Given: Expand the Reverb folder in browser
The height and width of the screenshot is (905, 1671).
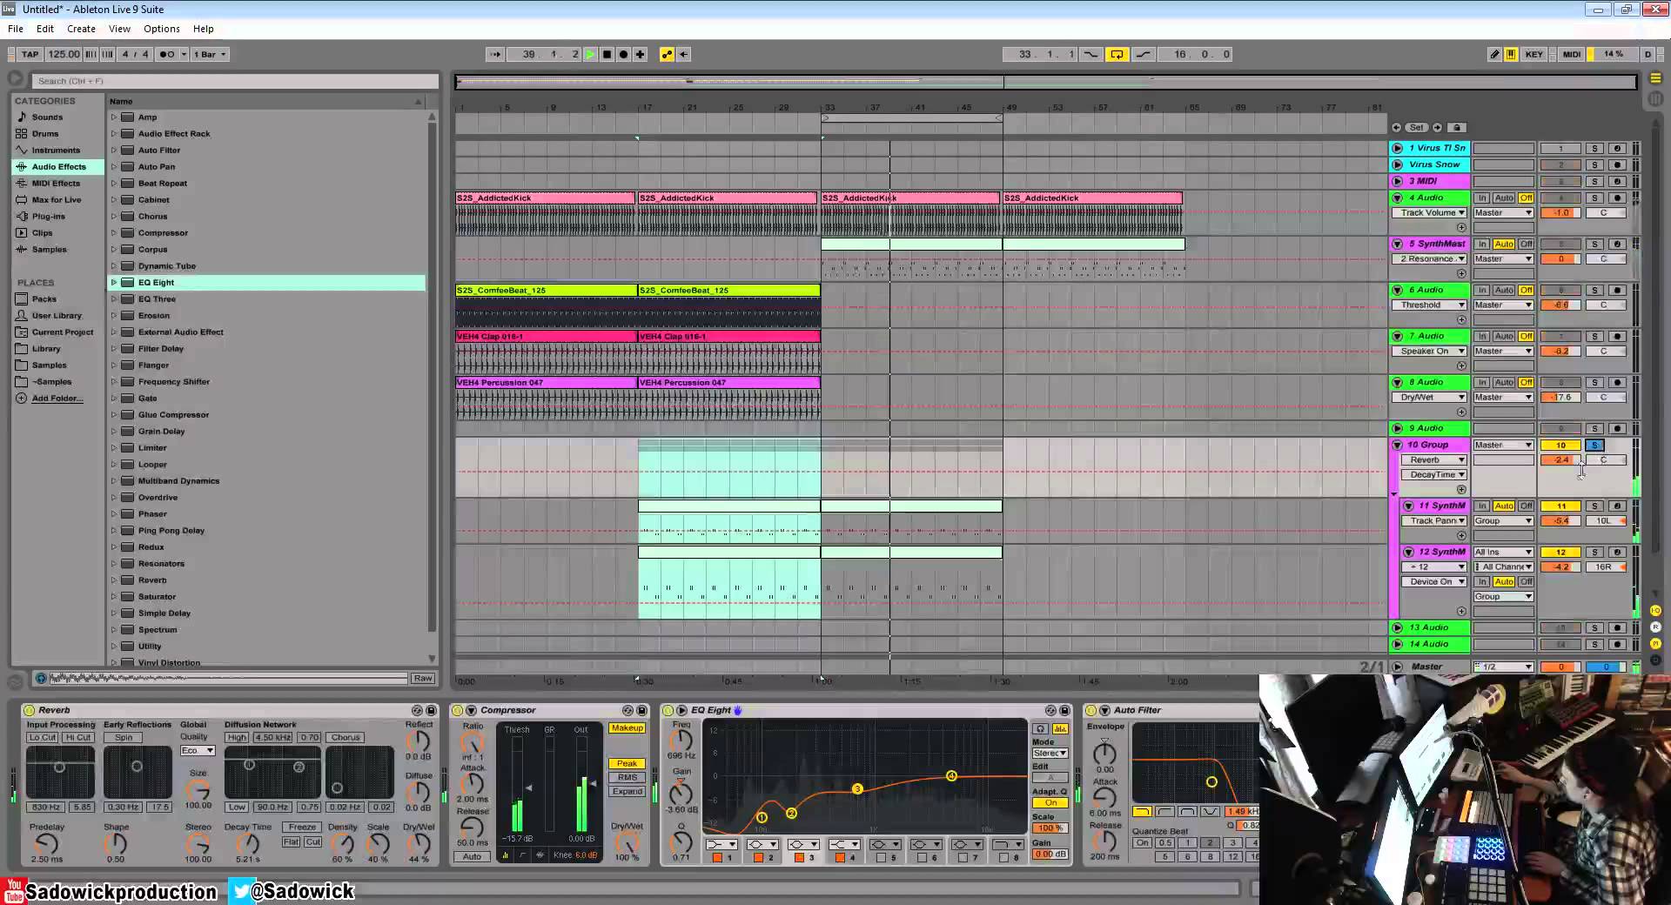Looking at the screenshot, I should [113, 580].
